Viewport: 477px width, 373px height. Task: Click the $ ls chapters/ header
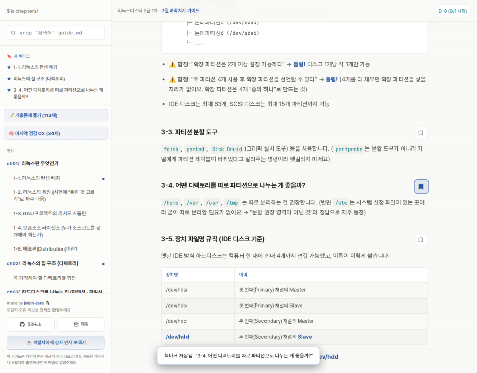[x=22, y=11]
